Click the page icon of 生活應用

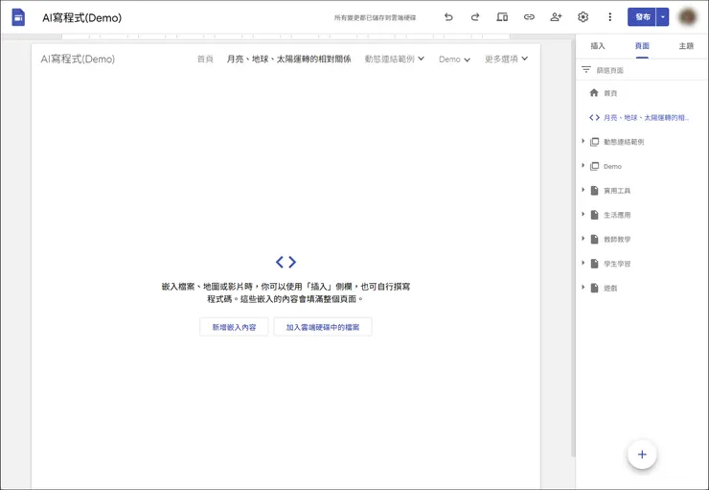pos(594,215)
